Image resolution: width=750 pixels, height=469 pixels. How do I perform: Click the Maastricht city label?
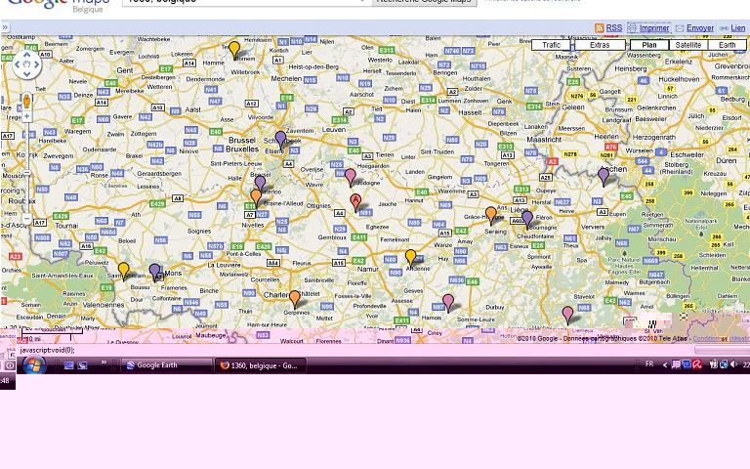coord(544,140)
